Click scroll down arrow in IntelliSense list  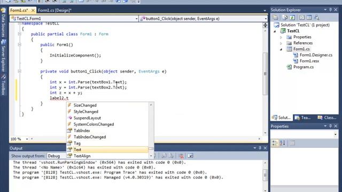tap(151, 156)
